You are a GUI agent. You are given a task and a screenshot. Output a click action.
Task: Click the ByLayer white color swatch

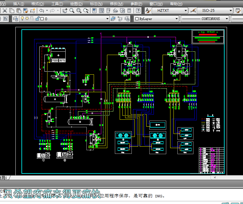click(x=137, y=19)
